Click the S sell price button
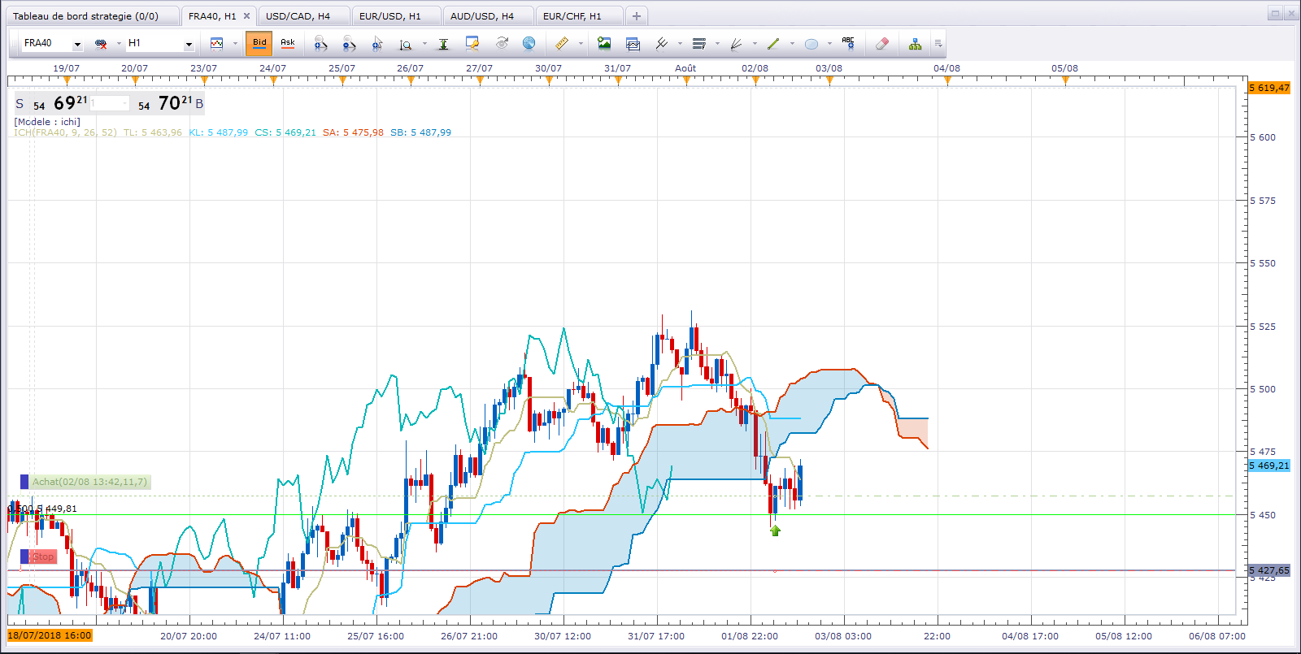This screenshot has width=1301, height=654. (x=20, y=104)
